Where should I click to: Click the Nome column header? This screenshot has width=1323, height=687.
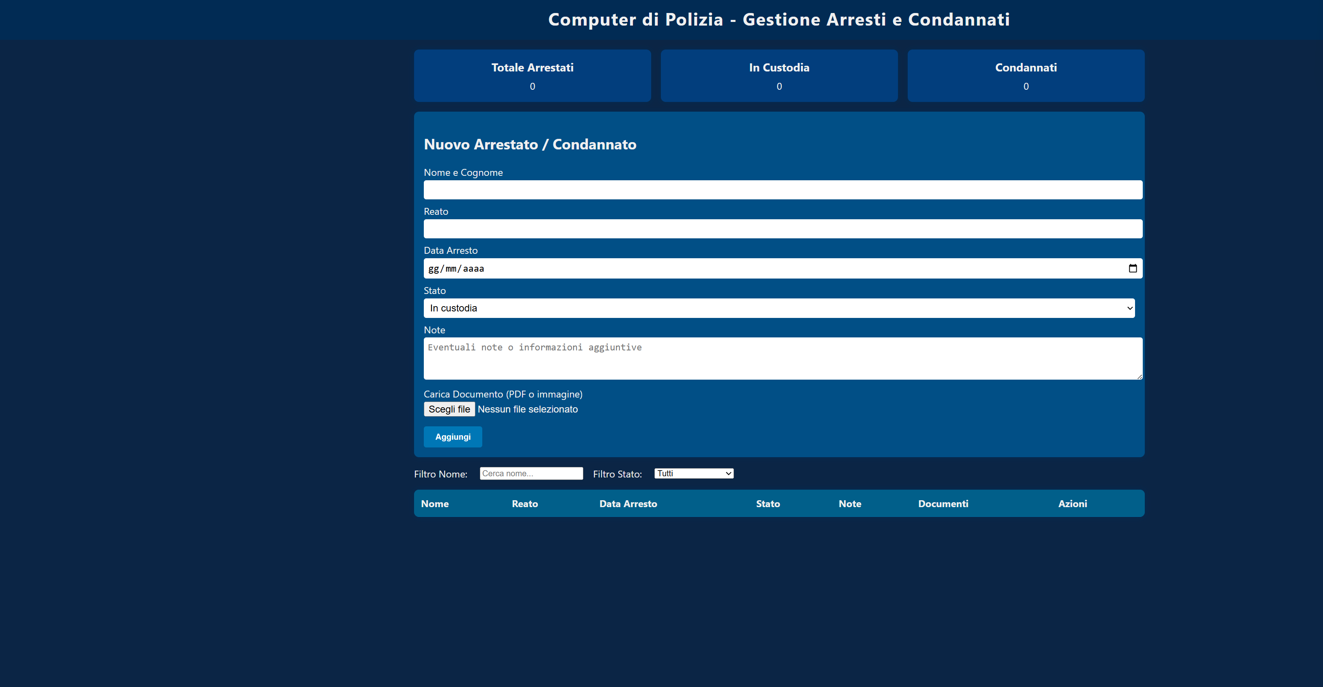(x=435, y=503)
